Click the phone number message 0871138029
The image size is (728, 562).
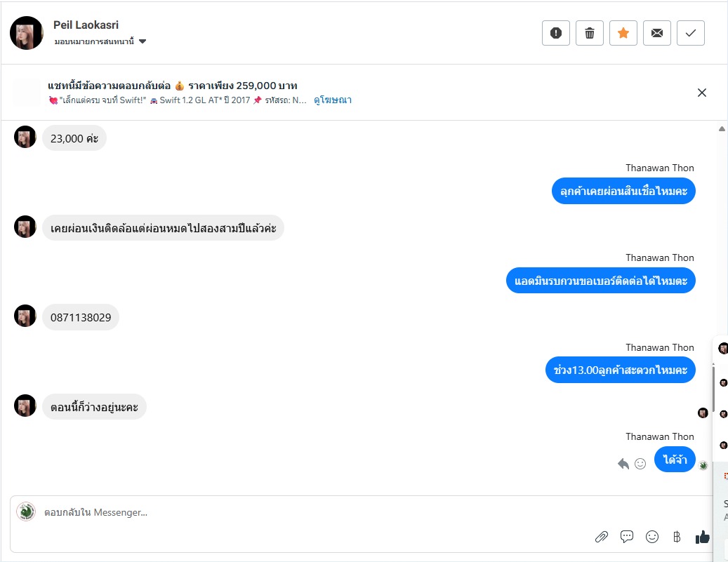point(81,318)
